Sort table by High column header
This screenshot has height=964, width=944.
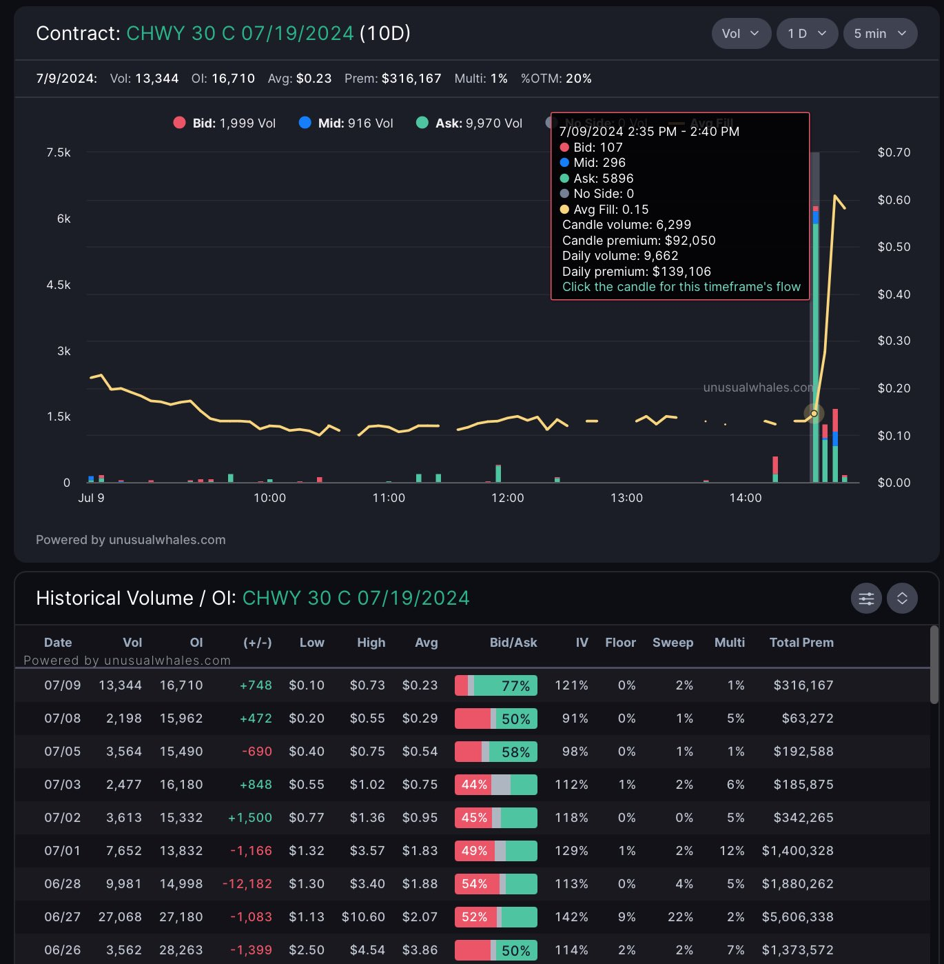(371, 643)
